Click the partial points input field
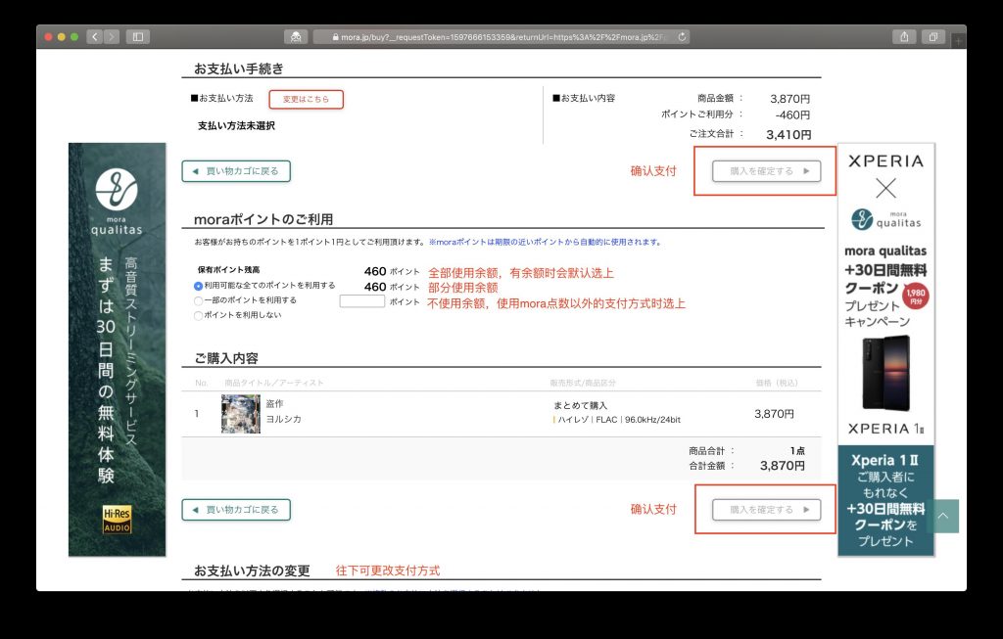1003x639 pixels. click(362, 301)
